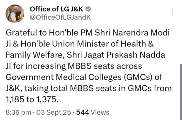Click the phrase Government Medical Colleges
182x120 pixels.
click(x=64, y=77)
